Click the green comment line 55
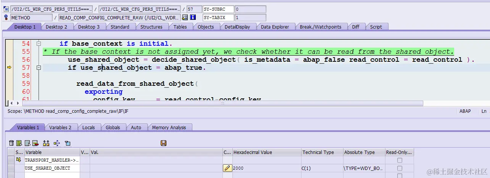Viewport: 490px width, 178px height. [x=248, y=51]
